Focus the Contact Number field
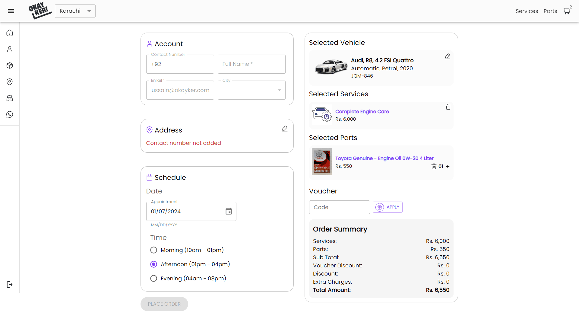The height and width of the screenshot is (322, 579). [x=180, y=64]
